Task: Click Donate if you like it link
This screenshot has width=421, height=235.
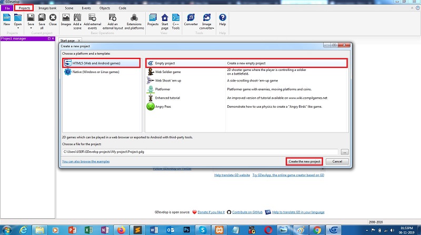Action: pyautogui.click(x=211, y=212)
